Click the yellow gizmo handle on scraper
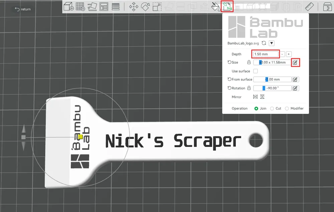The width and height of the screenshot is (334, 212). (x=80, y=137)
